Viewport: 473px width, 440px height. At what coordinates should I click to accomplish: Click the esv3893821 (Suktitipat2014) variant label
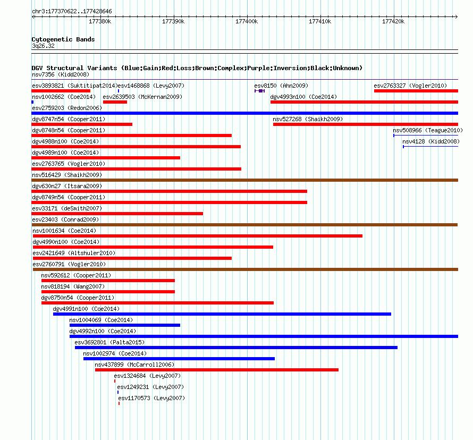[75, 86]
